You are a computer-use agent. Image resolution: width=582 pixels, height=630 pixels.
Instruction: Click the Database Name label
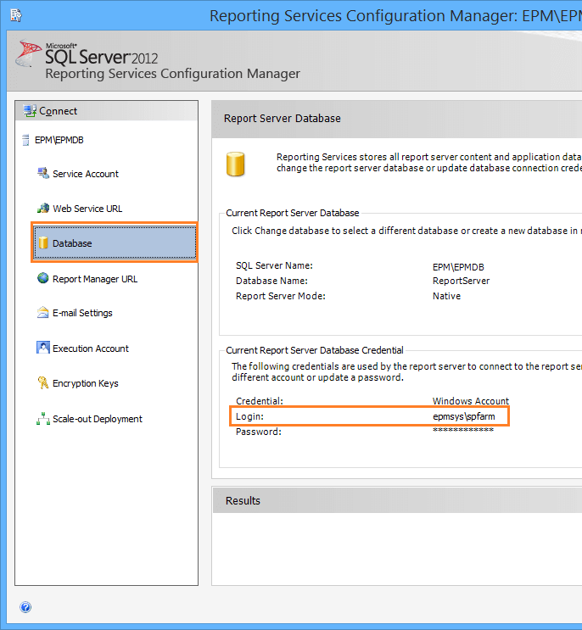[x=271, y=281]
